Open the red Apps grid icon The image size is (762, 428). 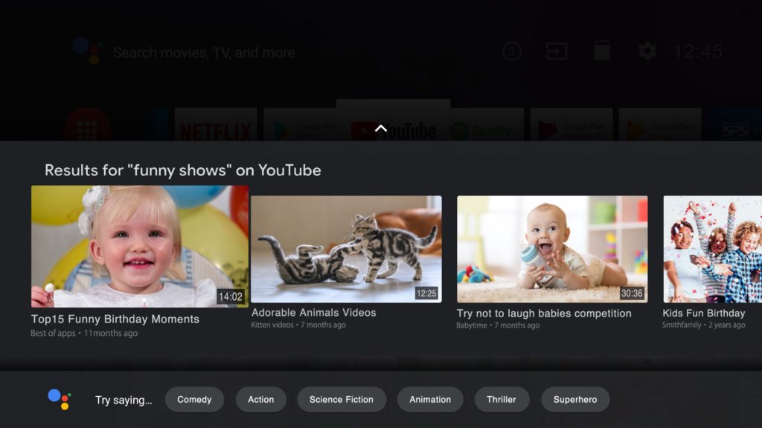pyautogui.click(x=87, y=126)
